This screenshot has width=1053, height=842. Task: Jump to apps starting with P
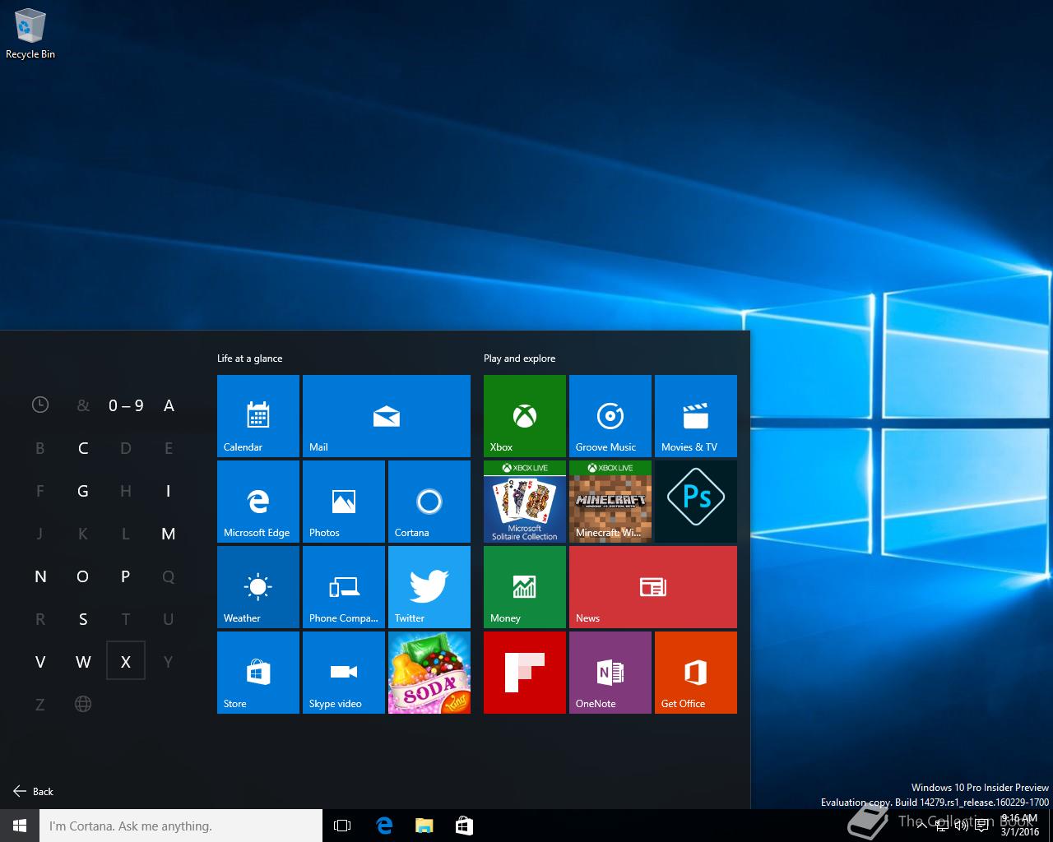126,576
